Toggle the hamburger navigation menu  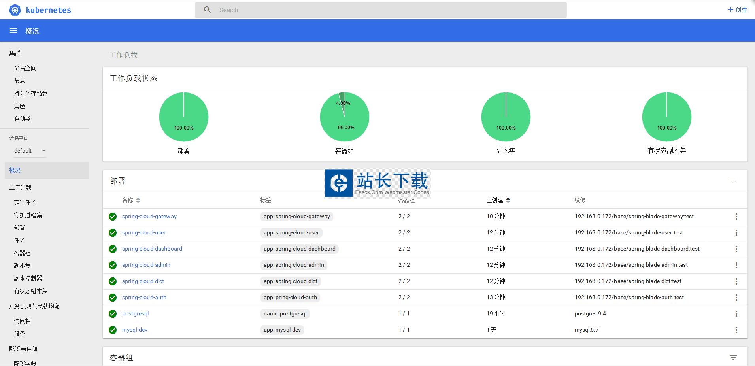(13, 31)
